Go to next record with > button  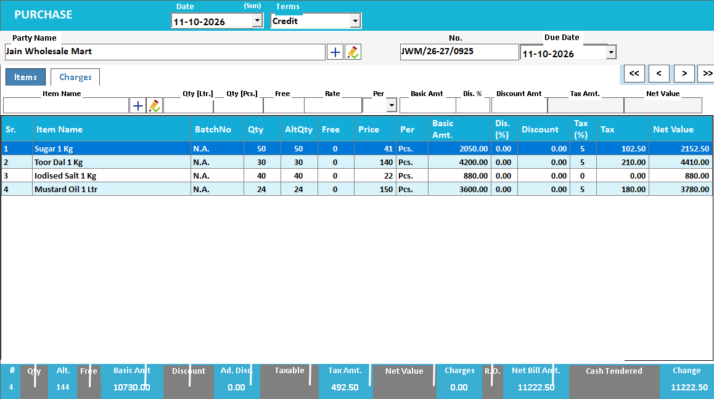point(684,73)
